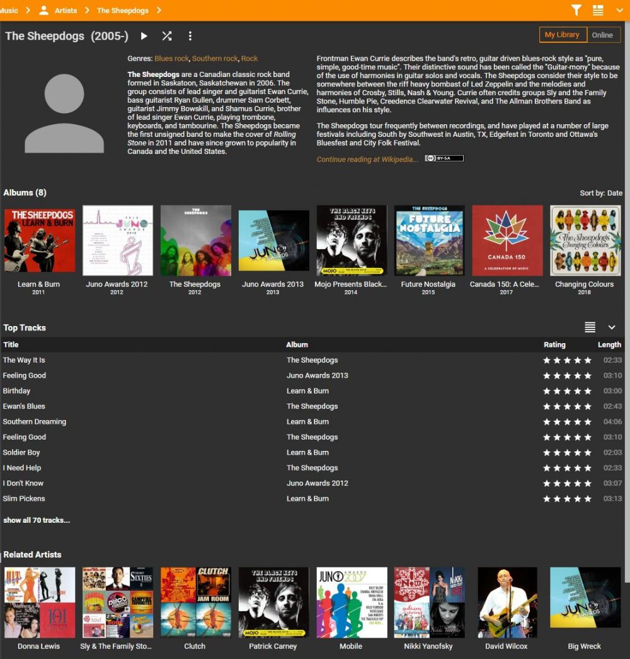Switch to My Library view
This screenshot has height=659, width=630.
(562, 35)
